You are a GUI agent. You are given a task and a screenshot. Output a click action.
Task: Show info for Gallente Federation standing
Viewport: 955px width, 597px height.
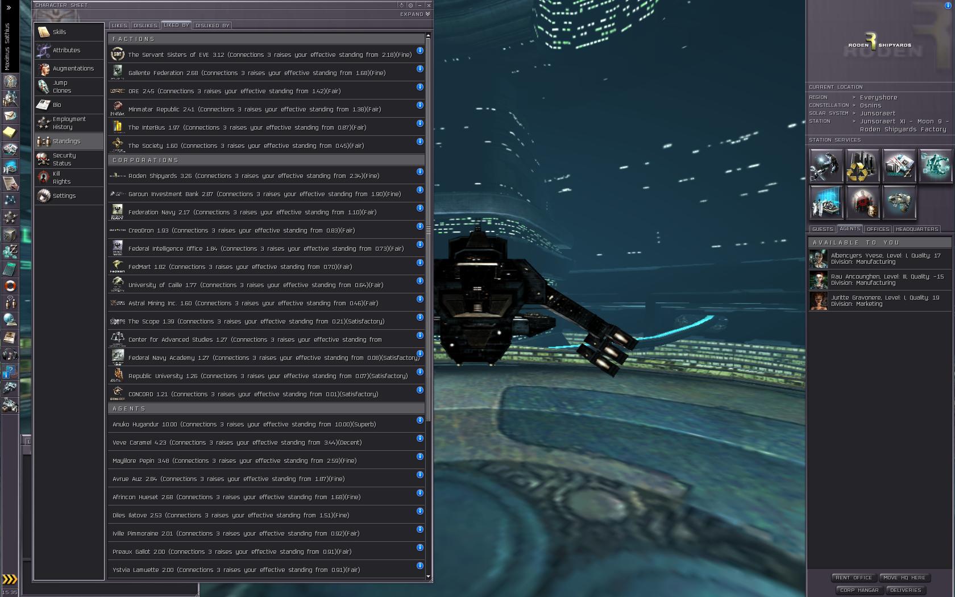coord(420,69)
